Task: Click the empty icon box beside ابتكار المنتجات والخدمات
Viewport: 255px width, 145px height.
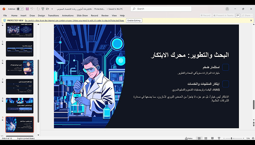Action: click(226, 84)
